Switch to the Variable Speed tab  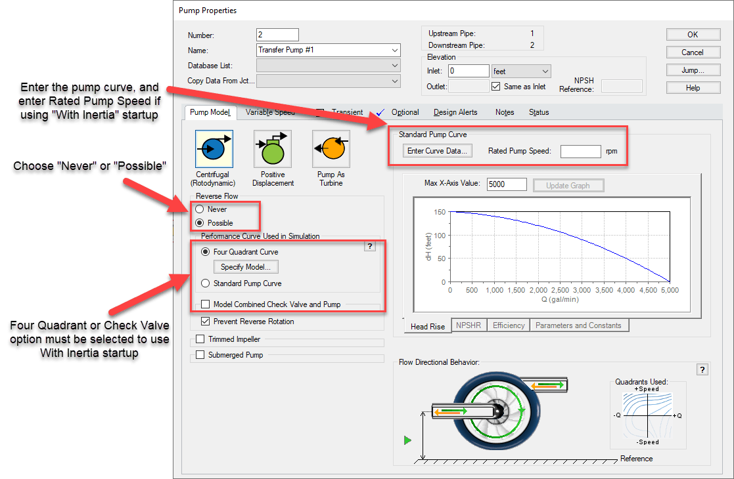click(x=269, y=112)
